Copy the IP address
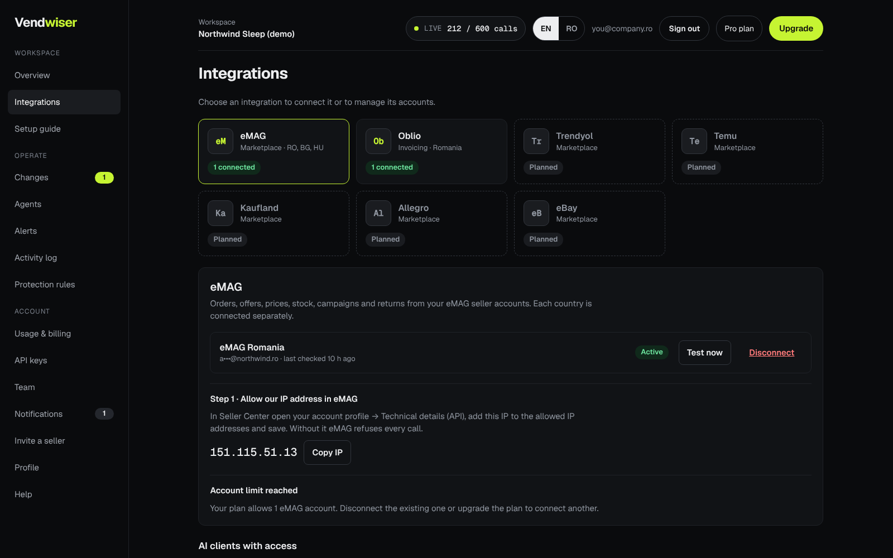The image size is (893, 558). (327, 453)
